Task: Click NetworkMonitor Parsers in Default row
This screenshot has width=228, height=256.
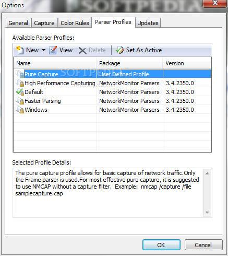Action: pos(129,92)
